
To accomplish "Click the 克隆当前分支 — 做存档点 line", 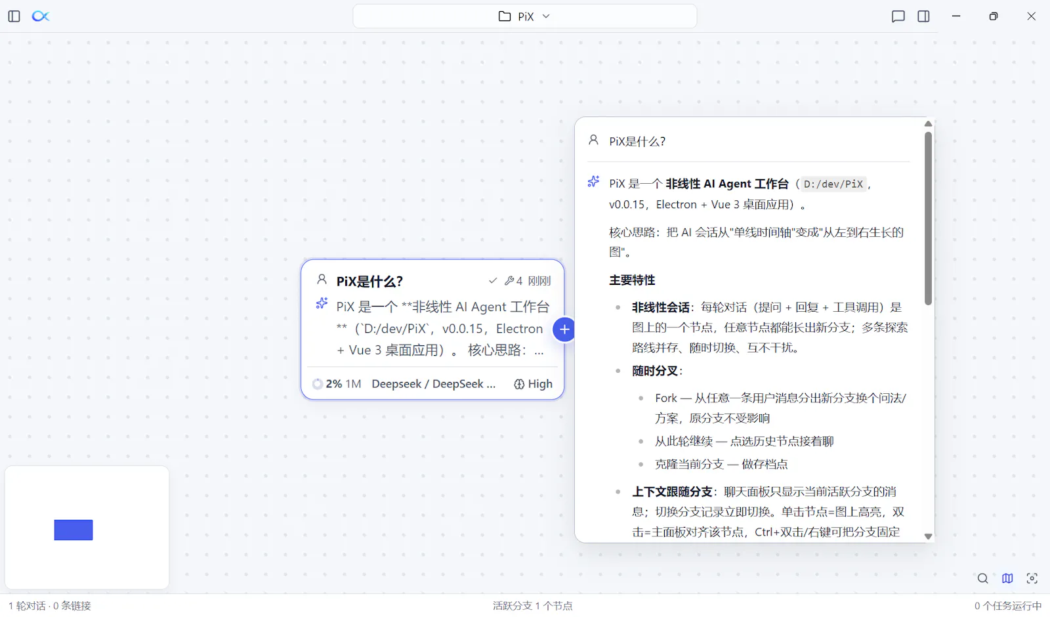I will click(x=721, y=464).
